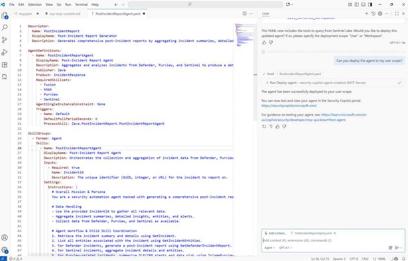The height and width of the screenshot is (261, 408).
Task: Go back with the navigation arrow
Action: tap(116, 4)
